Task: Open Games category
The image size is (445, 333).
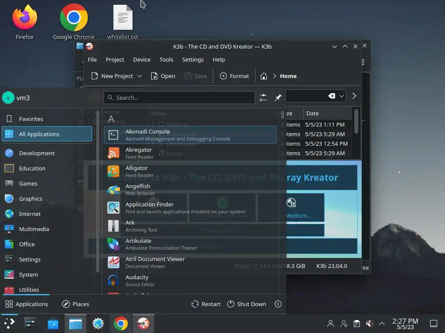Action: pyautogui.click(x=47, y=183)
